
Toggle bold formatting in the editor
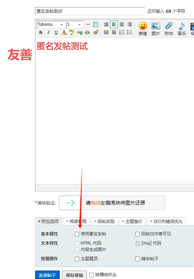(41, 32)
